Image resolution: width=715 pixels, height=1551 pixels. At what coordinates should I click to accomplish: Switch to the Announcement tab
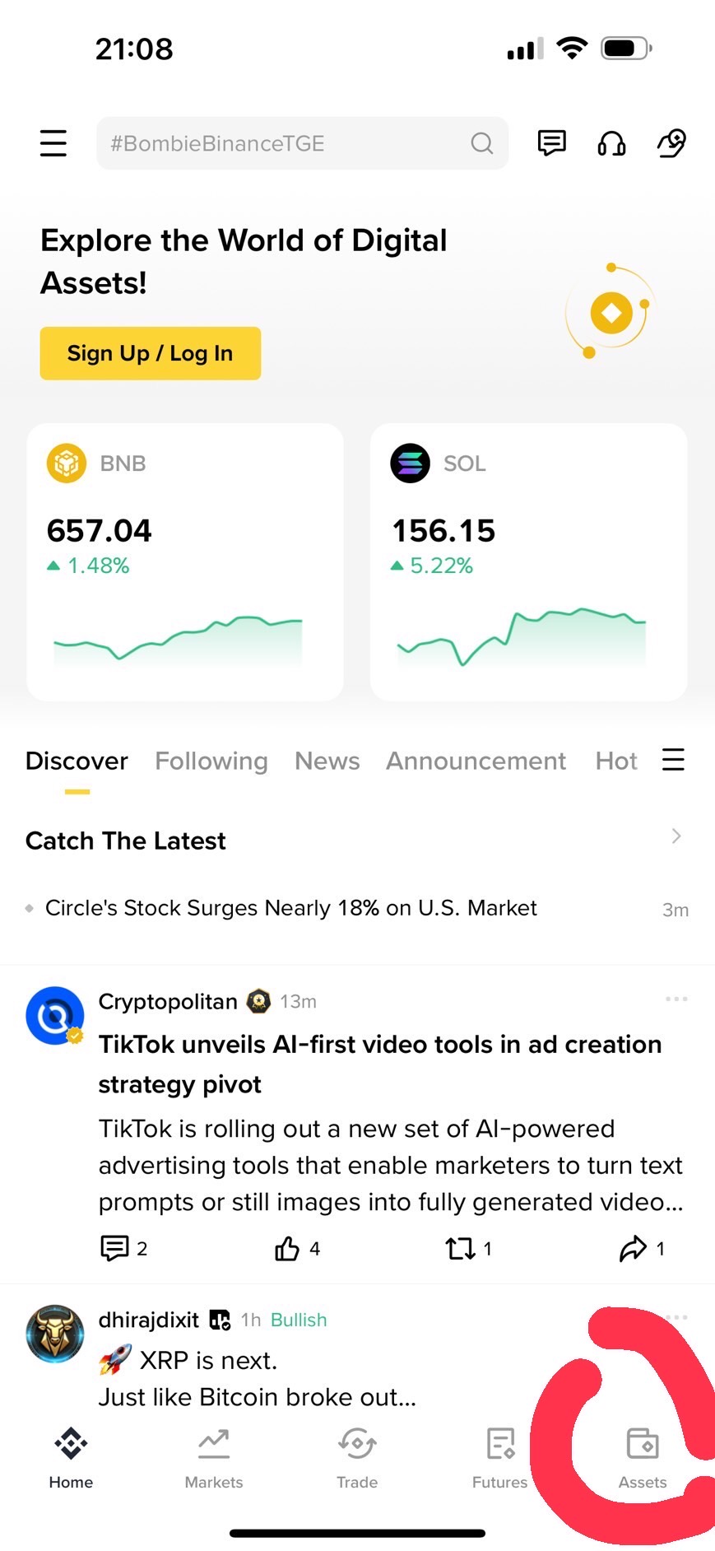[x=476, y=761]
